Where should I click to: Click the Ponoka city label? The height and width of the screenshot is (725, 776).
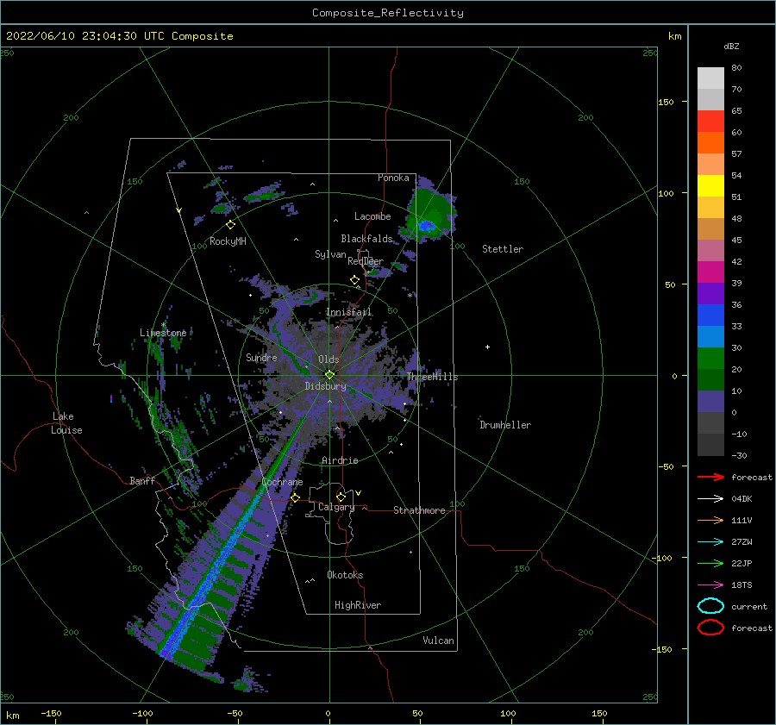pos(393,178)
